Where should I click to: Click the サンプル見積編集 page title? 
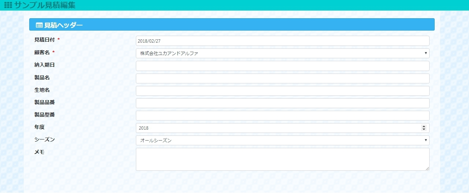tap(45, 5)
